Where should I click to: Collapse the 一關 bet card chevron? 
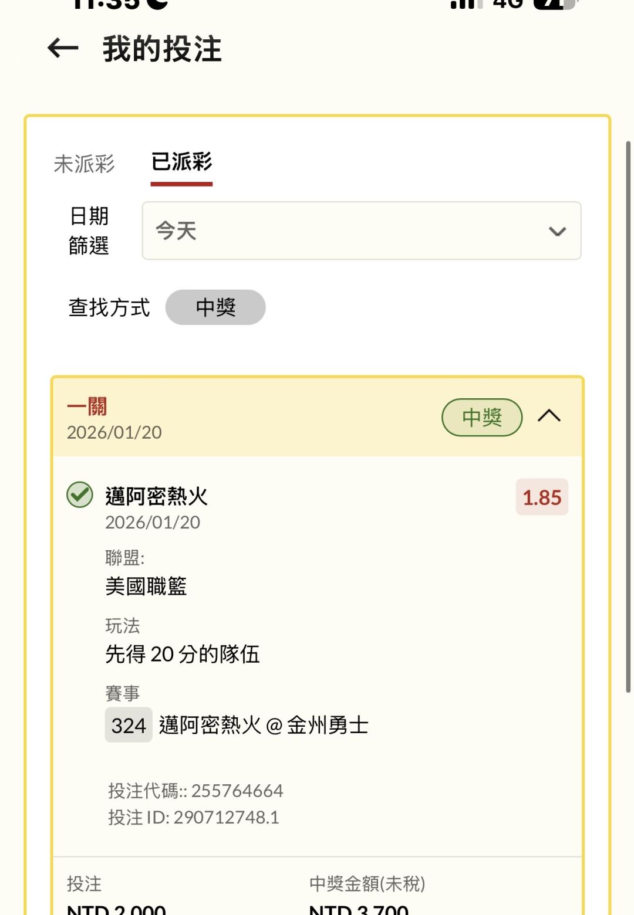(x=549, y=416)
